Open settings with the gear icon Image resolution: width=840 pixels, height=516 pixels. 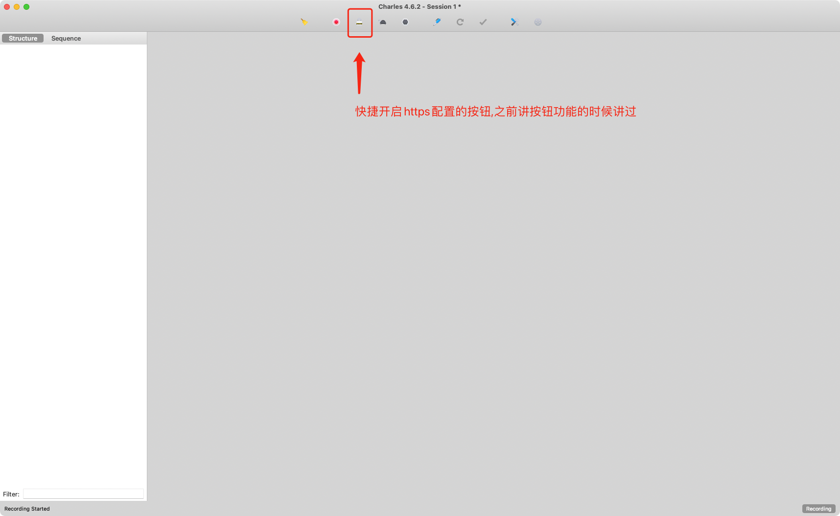(537, 22)
